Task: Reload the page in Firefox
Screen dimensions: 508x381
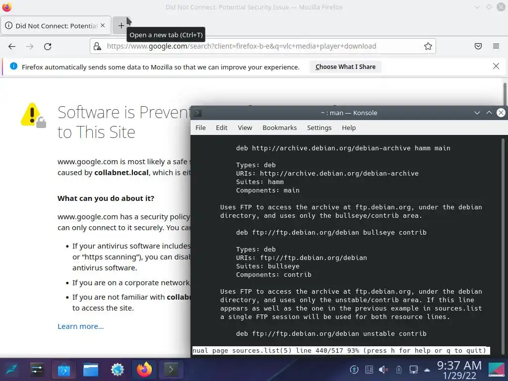Action: coord(48,46)
